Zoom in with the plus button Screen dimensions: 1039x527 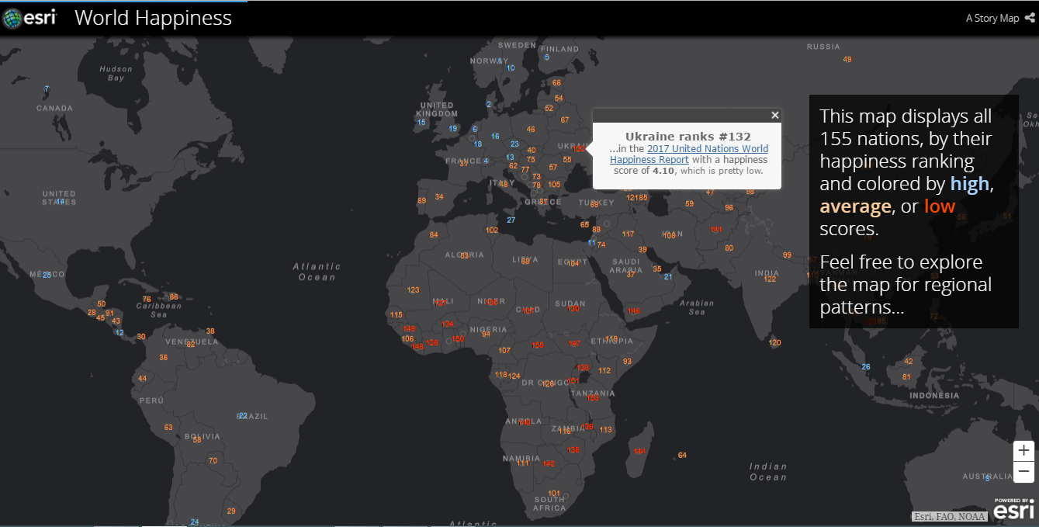tap(1023, 451)
